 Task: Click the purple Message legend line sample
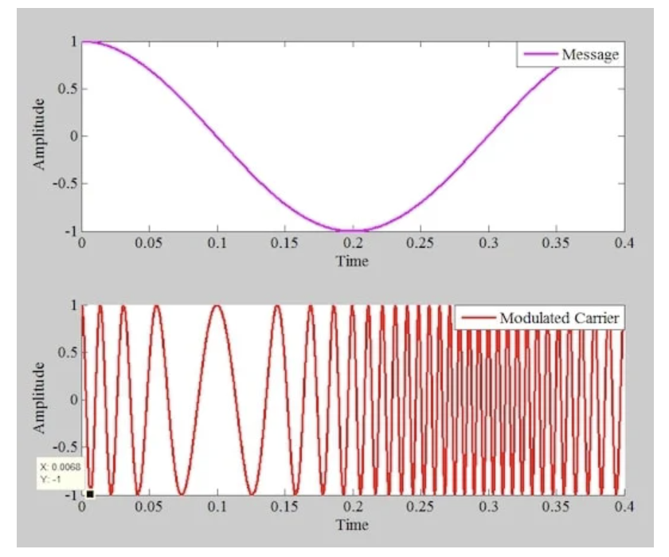(x=540, y=54)
